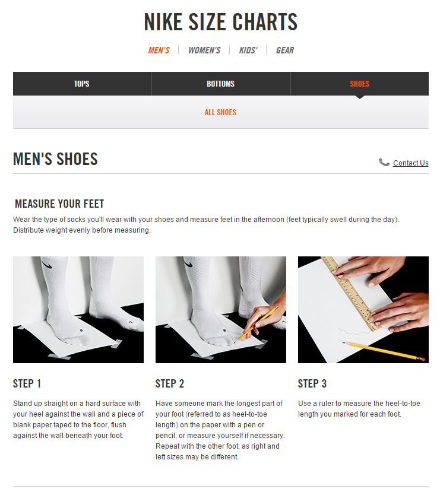Click the Step 1 heading text
Screen dimensions: 440x492
pyautogui.click(x=27, y=383)
